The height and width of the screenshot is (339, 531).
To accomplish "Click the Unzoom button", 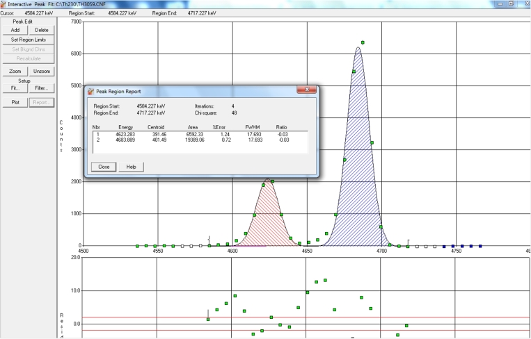I will tap(42, 72).
